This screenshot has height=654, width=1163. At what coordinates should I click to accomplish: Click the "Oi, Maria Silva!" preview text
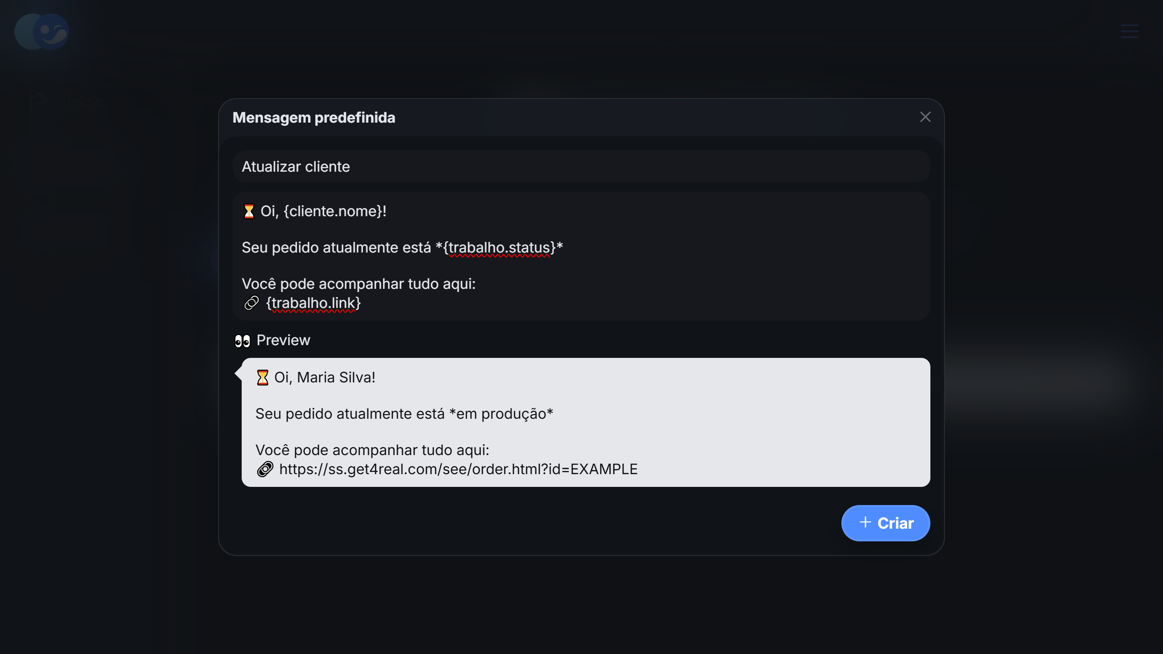point(324,377)
